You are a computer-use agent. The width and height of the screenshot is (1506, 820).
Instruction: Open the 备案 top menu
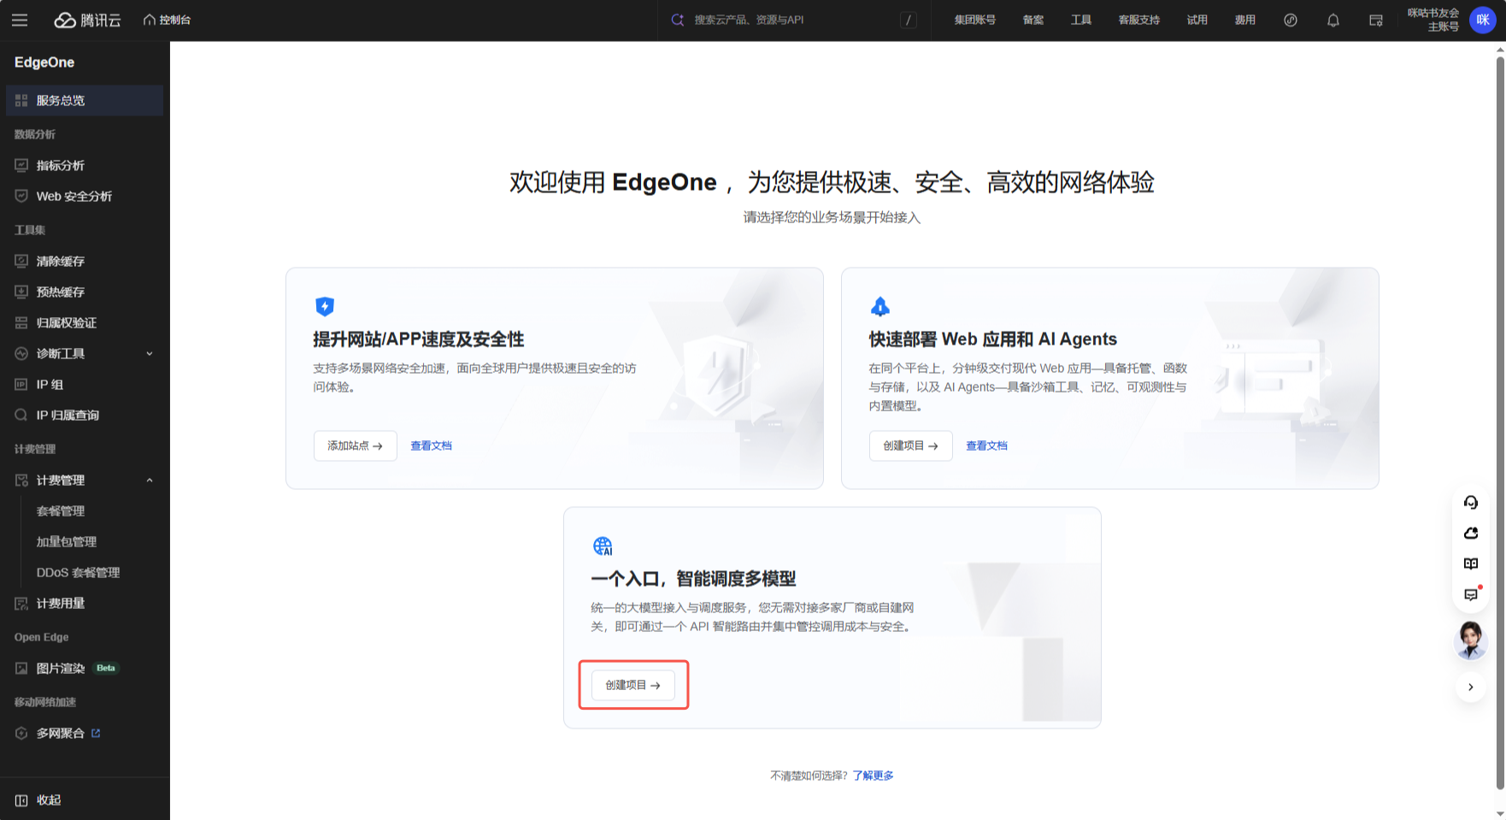coord(1033,20)
